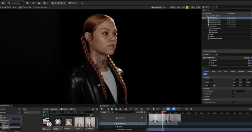Click the blue snapping icon in Sequencer toolbar
Image resolution: width=252 pixels, height=132 pixels.
coord(168,109)
